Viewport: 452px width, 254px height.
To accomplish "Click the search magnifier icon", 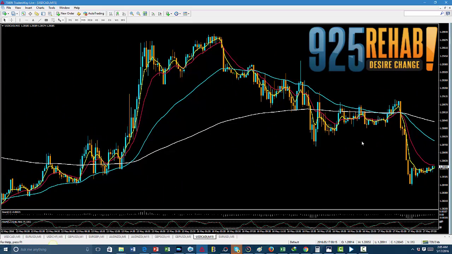I will (442, 13).
